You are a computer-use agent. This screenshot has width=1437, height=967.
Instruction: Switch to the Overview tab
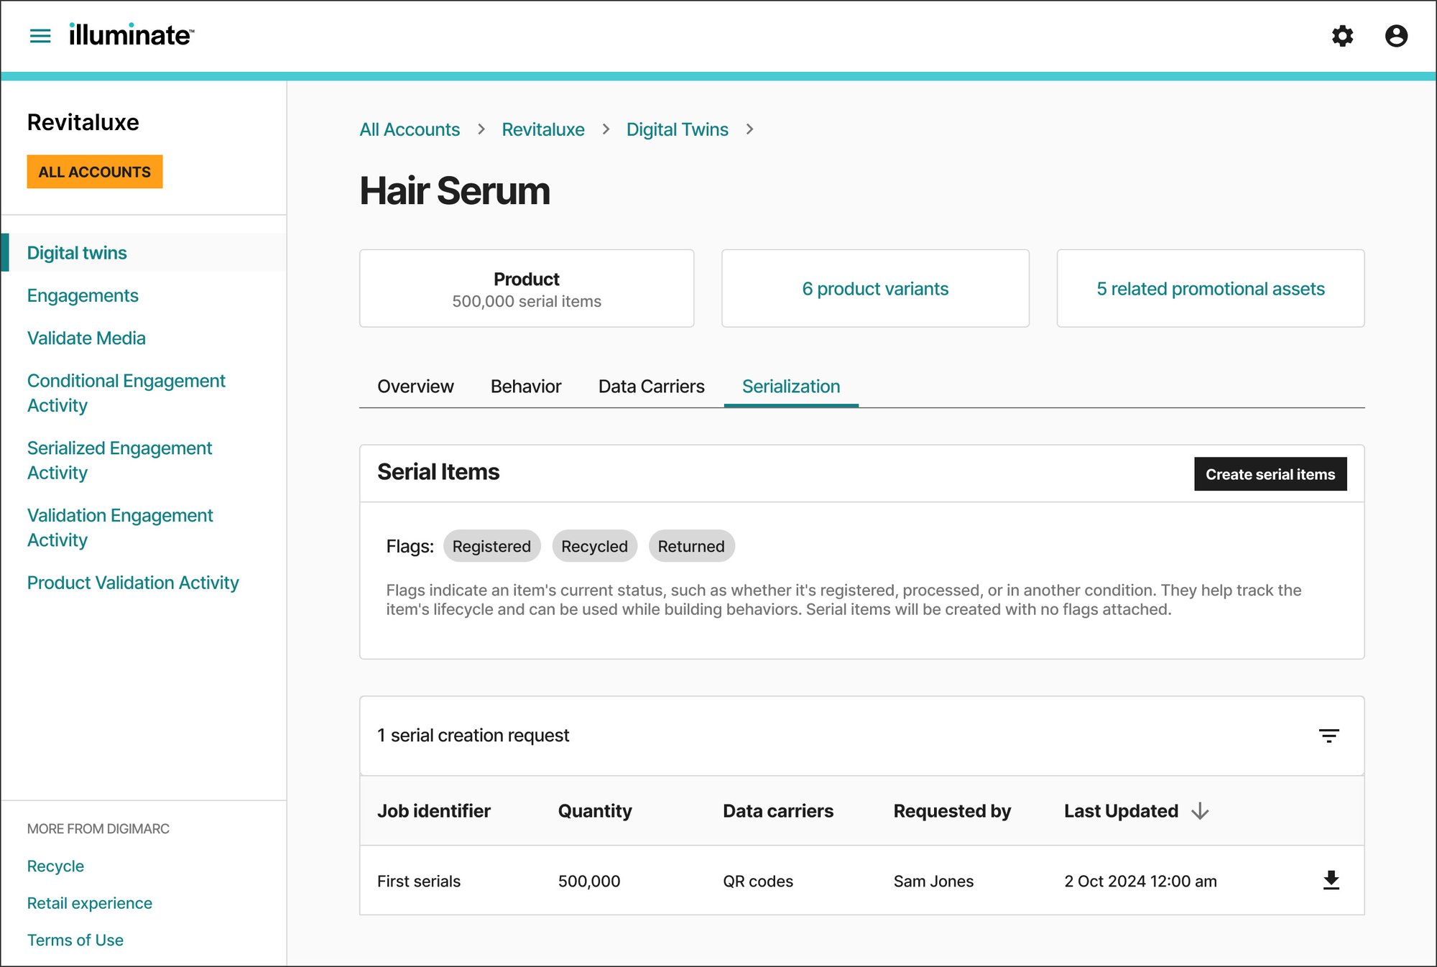pos(415,385)
